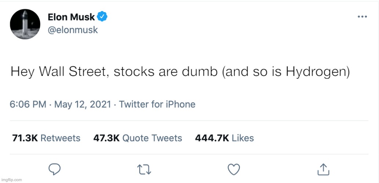Open the Elon Musk display name
The height and width of the screenshot is (183, 379).
71,17
